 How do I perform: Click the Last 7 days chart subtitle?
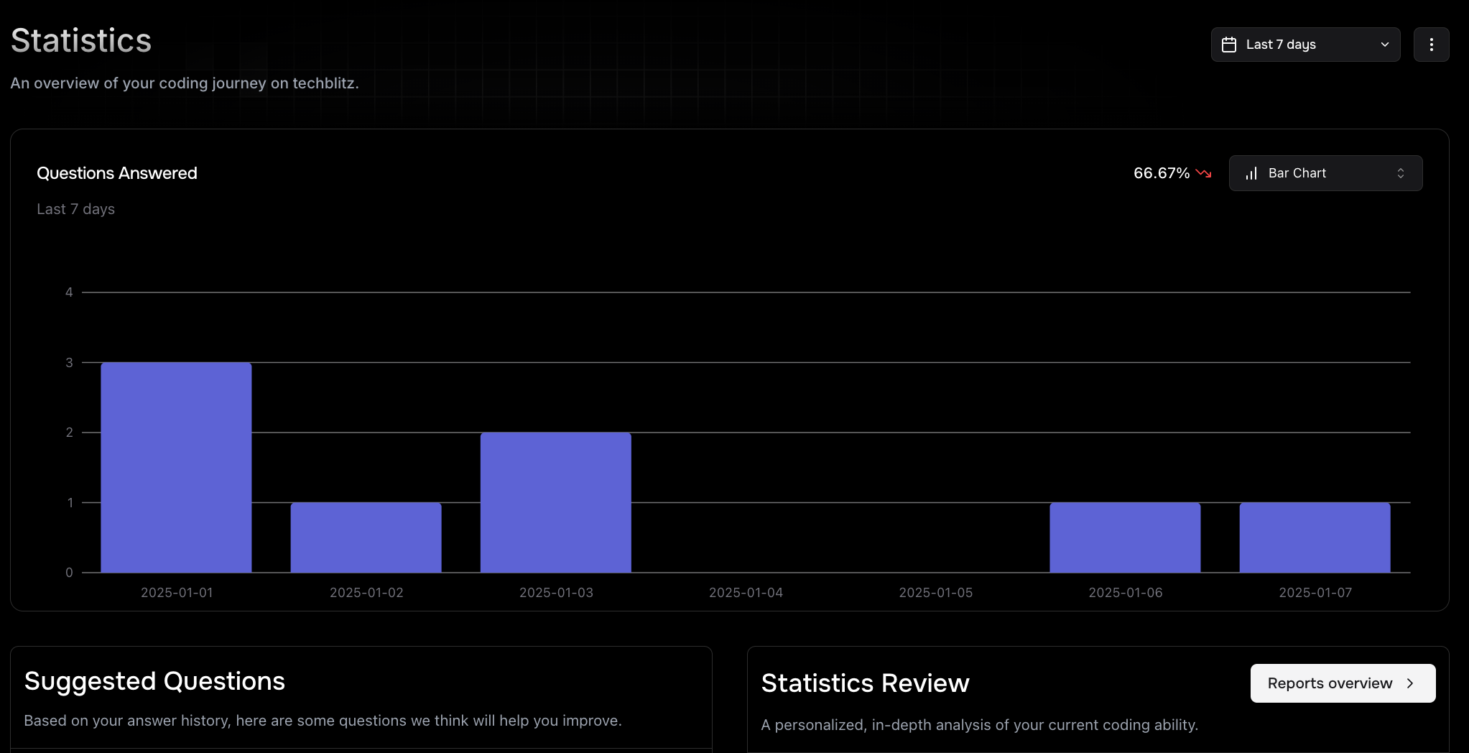click(75, 209)
